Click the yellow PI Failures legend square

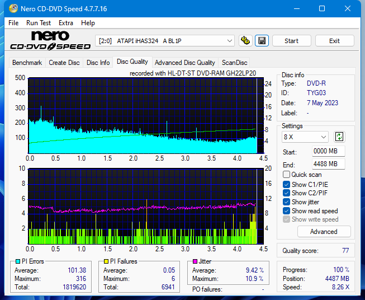point(106,261)
